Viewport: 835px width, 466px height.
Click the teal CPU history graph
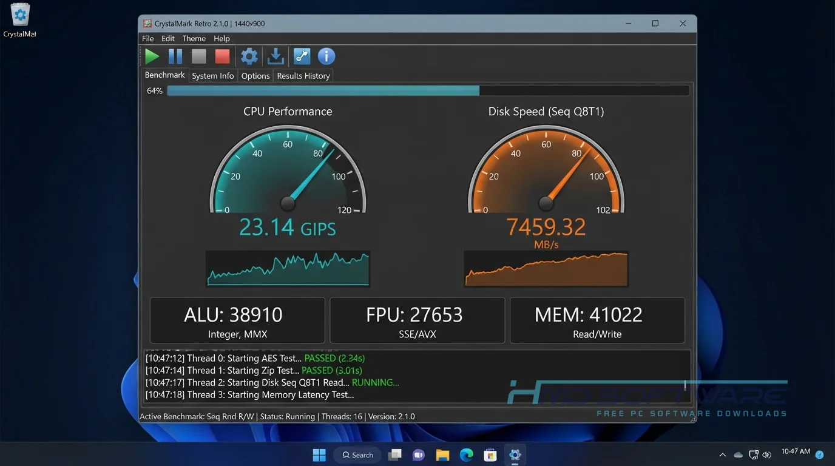(288, 268)
